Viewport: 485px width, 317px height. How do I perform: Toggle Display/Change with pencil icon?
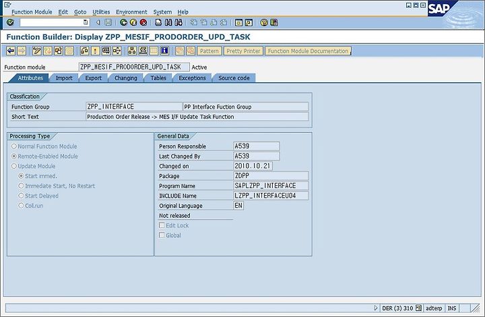(x=37, y=51)
